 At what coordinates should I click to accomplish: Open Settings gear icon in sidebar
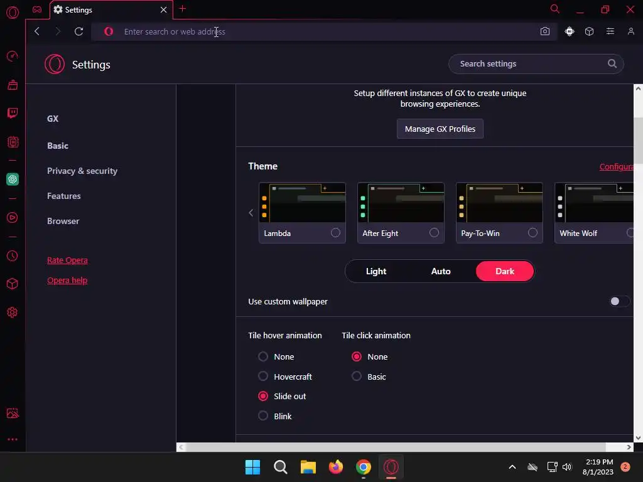click(13, 313)
